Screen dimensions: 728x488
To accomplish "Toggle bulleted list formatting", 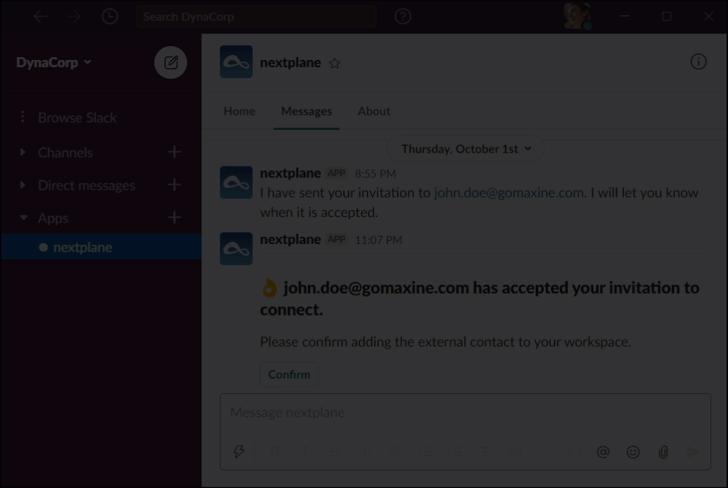I will coord(455,451).
